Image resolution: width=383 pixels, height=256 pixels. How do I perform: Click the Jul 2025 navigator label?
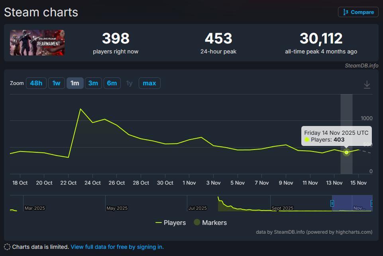197,208
